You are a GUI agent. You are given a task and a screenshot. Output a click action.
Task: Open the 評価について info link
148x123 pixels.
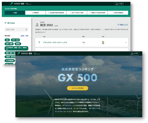point(124,25)
